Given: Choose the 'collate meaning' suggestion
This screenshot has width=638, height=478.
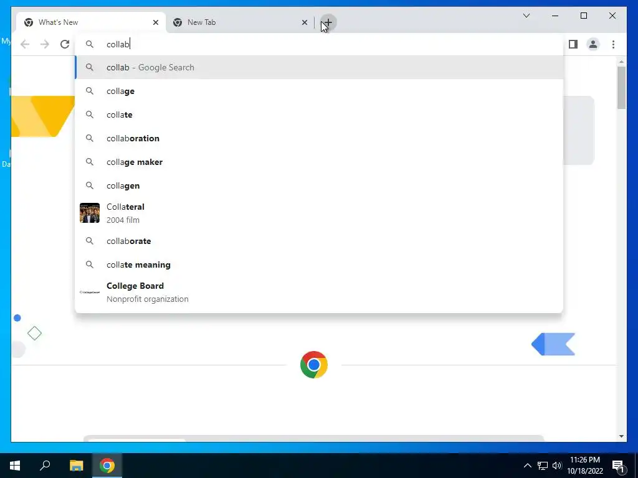Looking at the screenshot, I should click(319, 265).
